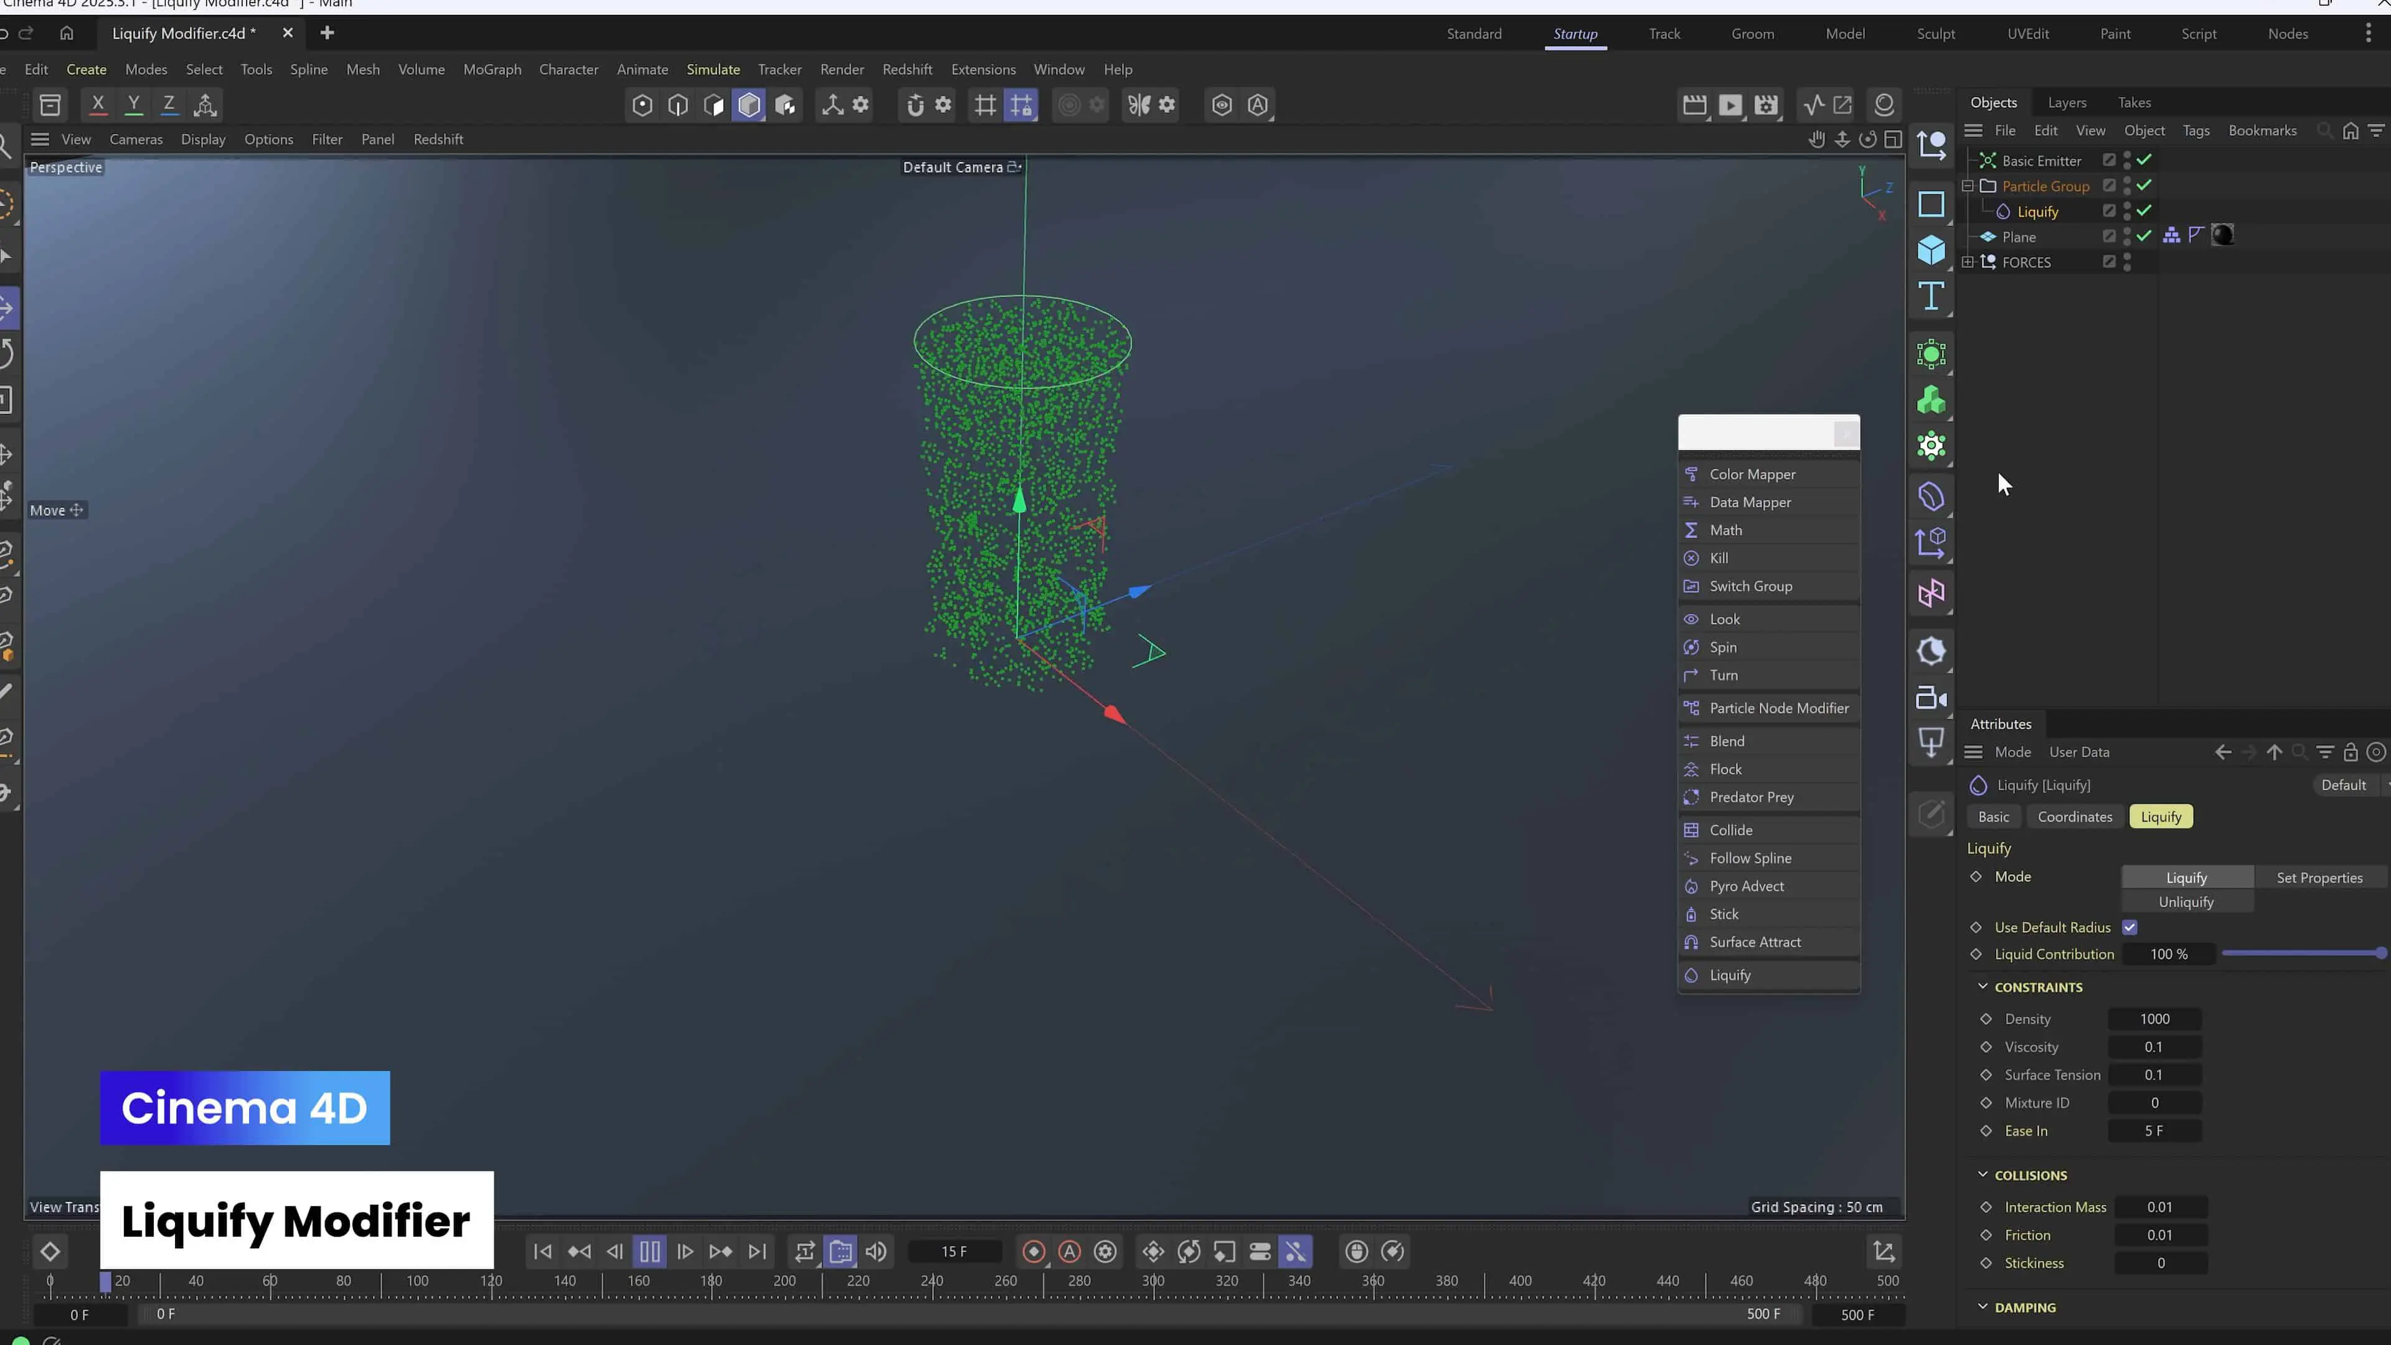Collapse the COLLISIONS section
2391x1345 pixels.
(1983, 1174)
